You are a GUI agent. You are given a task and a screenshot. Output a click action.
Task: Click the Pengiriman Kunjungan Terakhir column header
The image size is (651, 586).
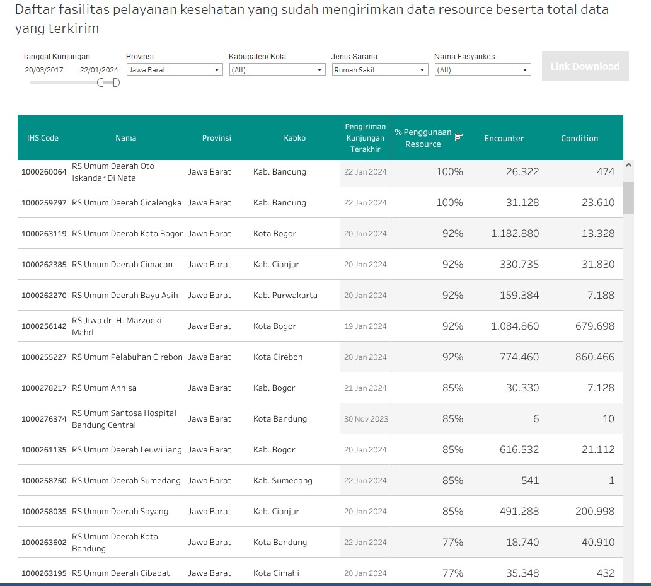[x=366, y=138]
